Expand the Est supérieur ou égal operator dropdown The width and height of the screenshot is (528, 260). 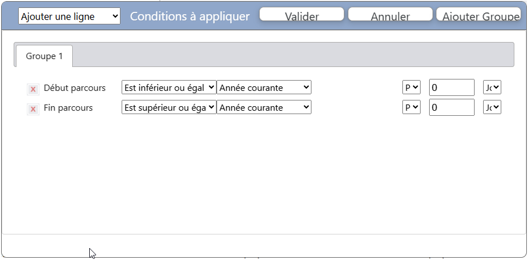(169, 107)
